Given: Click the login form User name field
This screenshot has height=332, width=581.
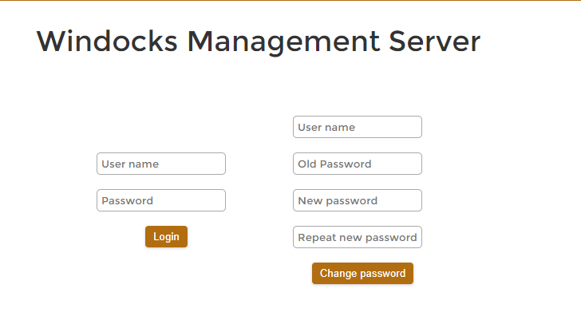Looking at the screenshot, I should 161,164.
